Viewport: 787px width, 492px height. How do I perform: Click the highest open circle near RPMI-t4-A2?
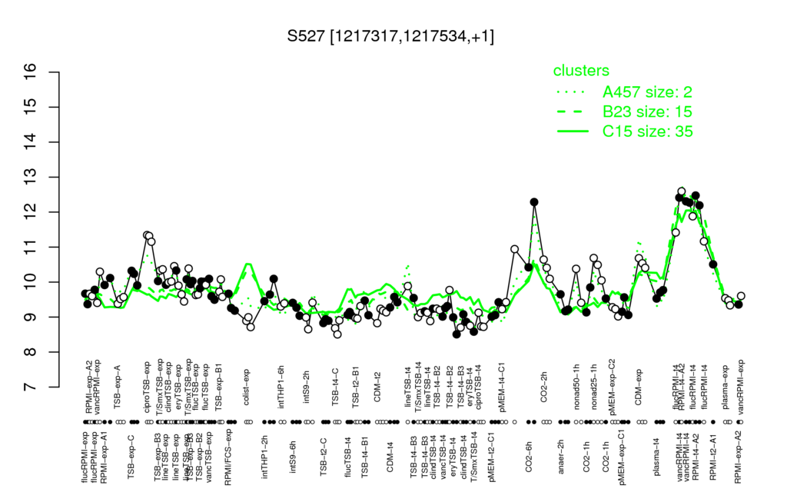681,191
